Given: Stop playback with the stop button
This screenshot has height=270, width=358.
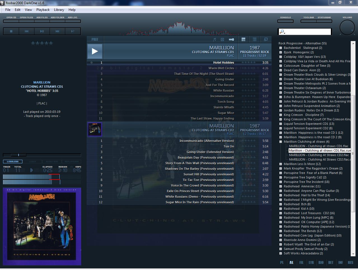Looking at the screenshot, I should 11,31.
